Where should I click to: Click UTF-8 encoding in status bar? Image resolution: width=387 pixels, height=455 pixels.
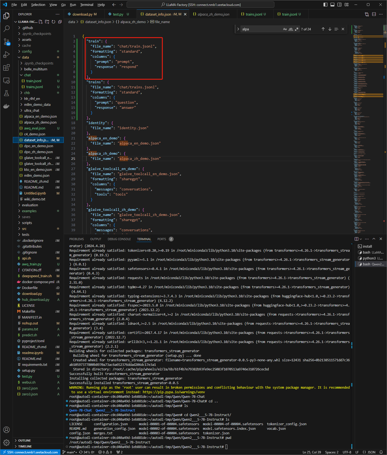coord(347,452)
